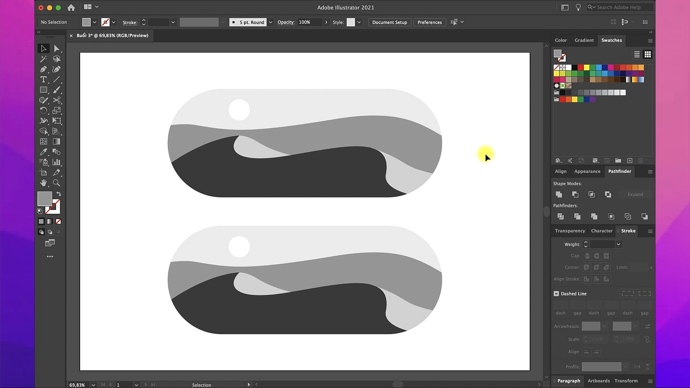Select the Gradient tool

[56, 142]
